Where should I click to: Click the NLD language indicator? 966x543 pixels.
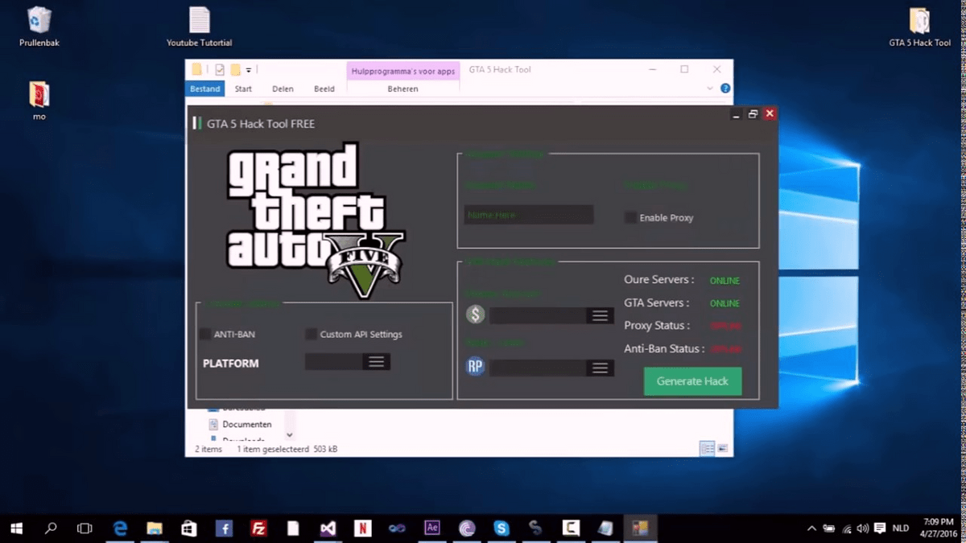point(901,529)
